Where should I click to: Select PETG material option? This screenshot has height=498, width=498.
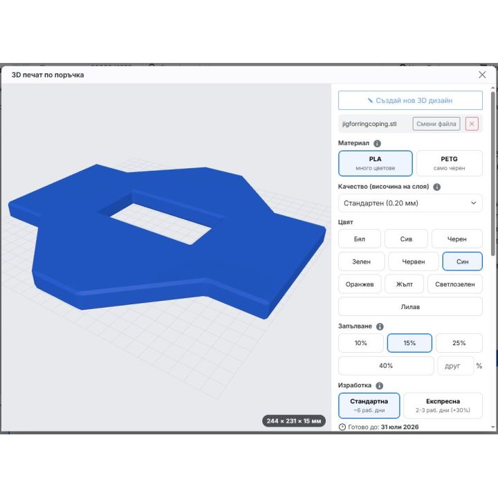click(x=449, y=163)
